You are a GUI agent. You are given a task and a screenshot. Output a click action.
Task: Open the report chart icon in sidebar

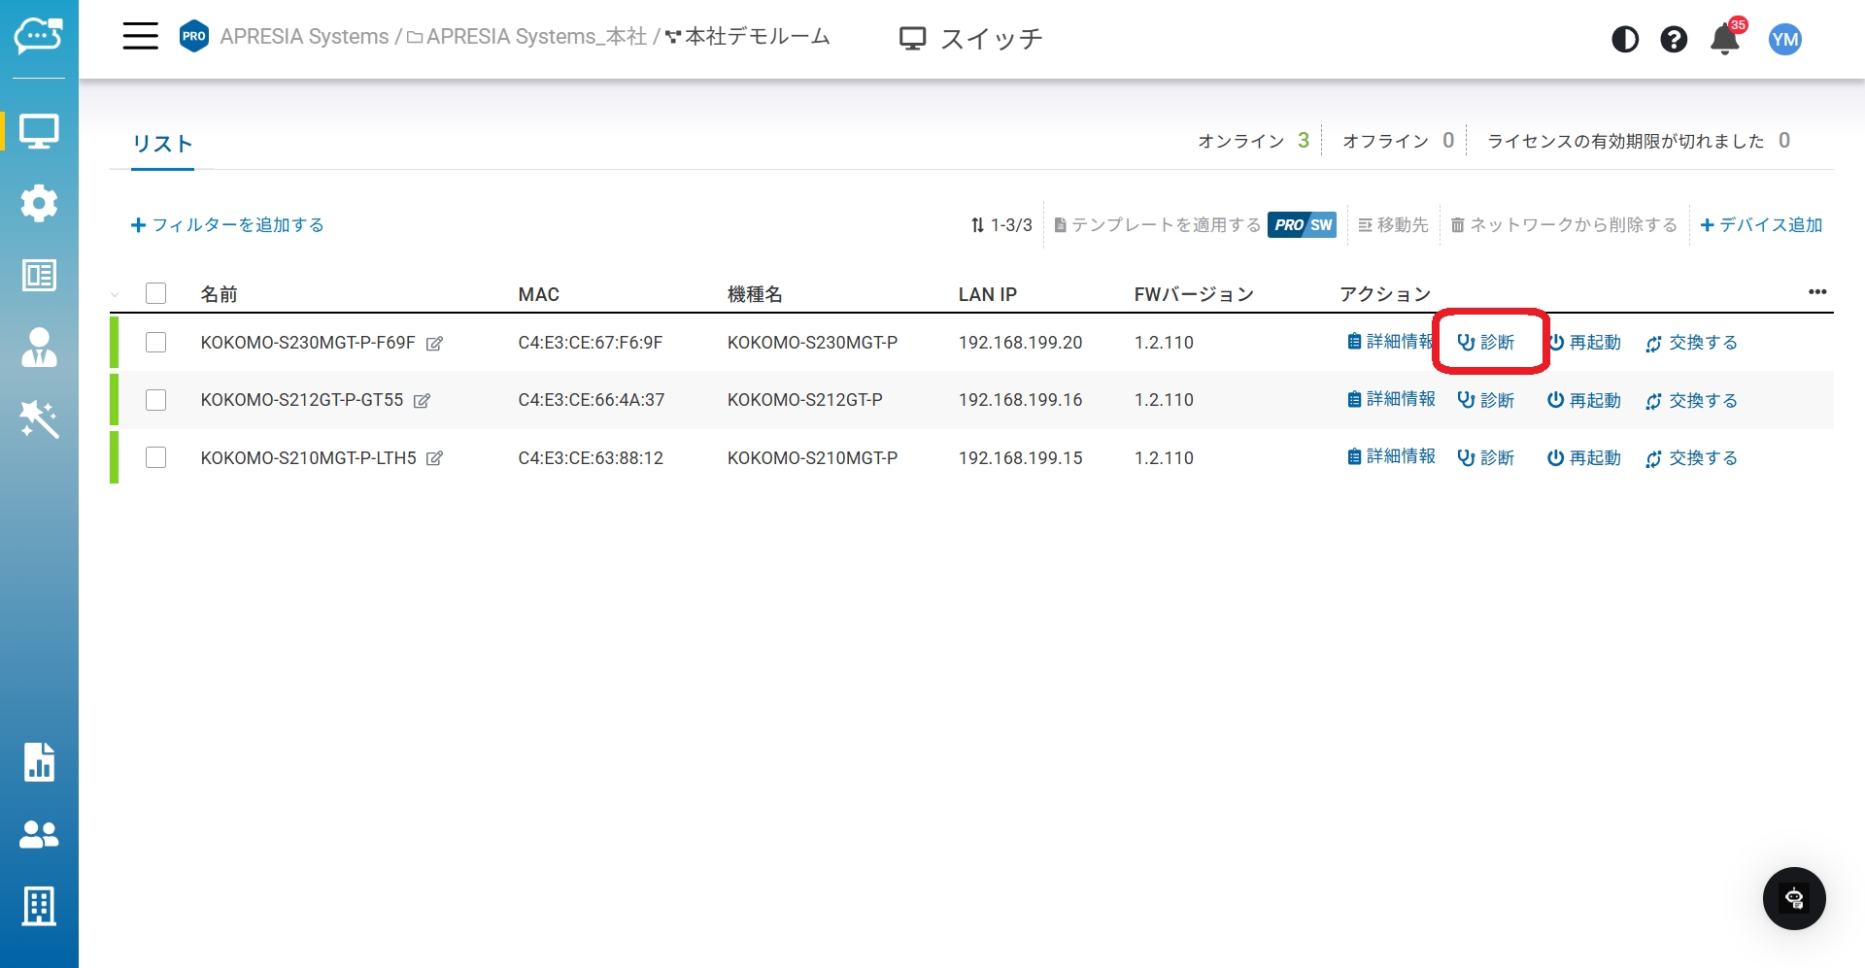click(39, 762)
